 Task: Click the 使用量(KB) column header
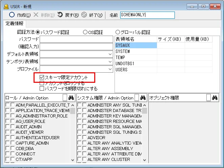(x=199, y=39)
